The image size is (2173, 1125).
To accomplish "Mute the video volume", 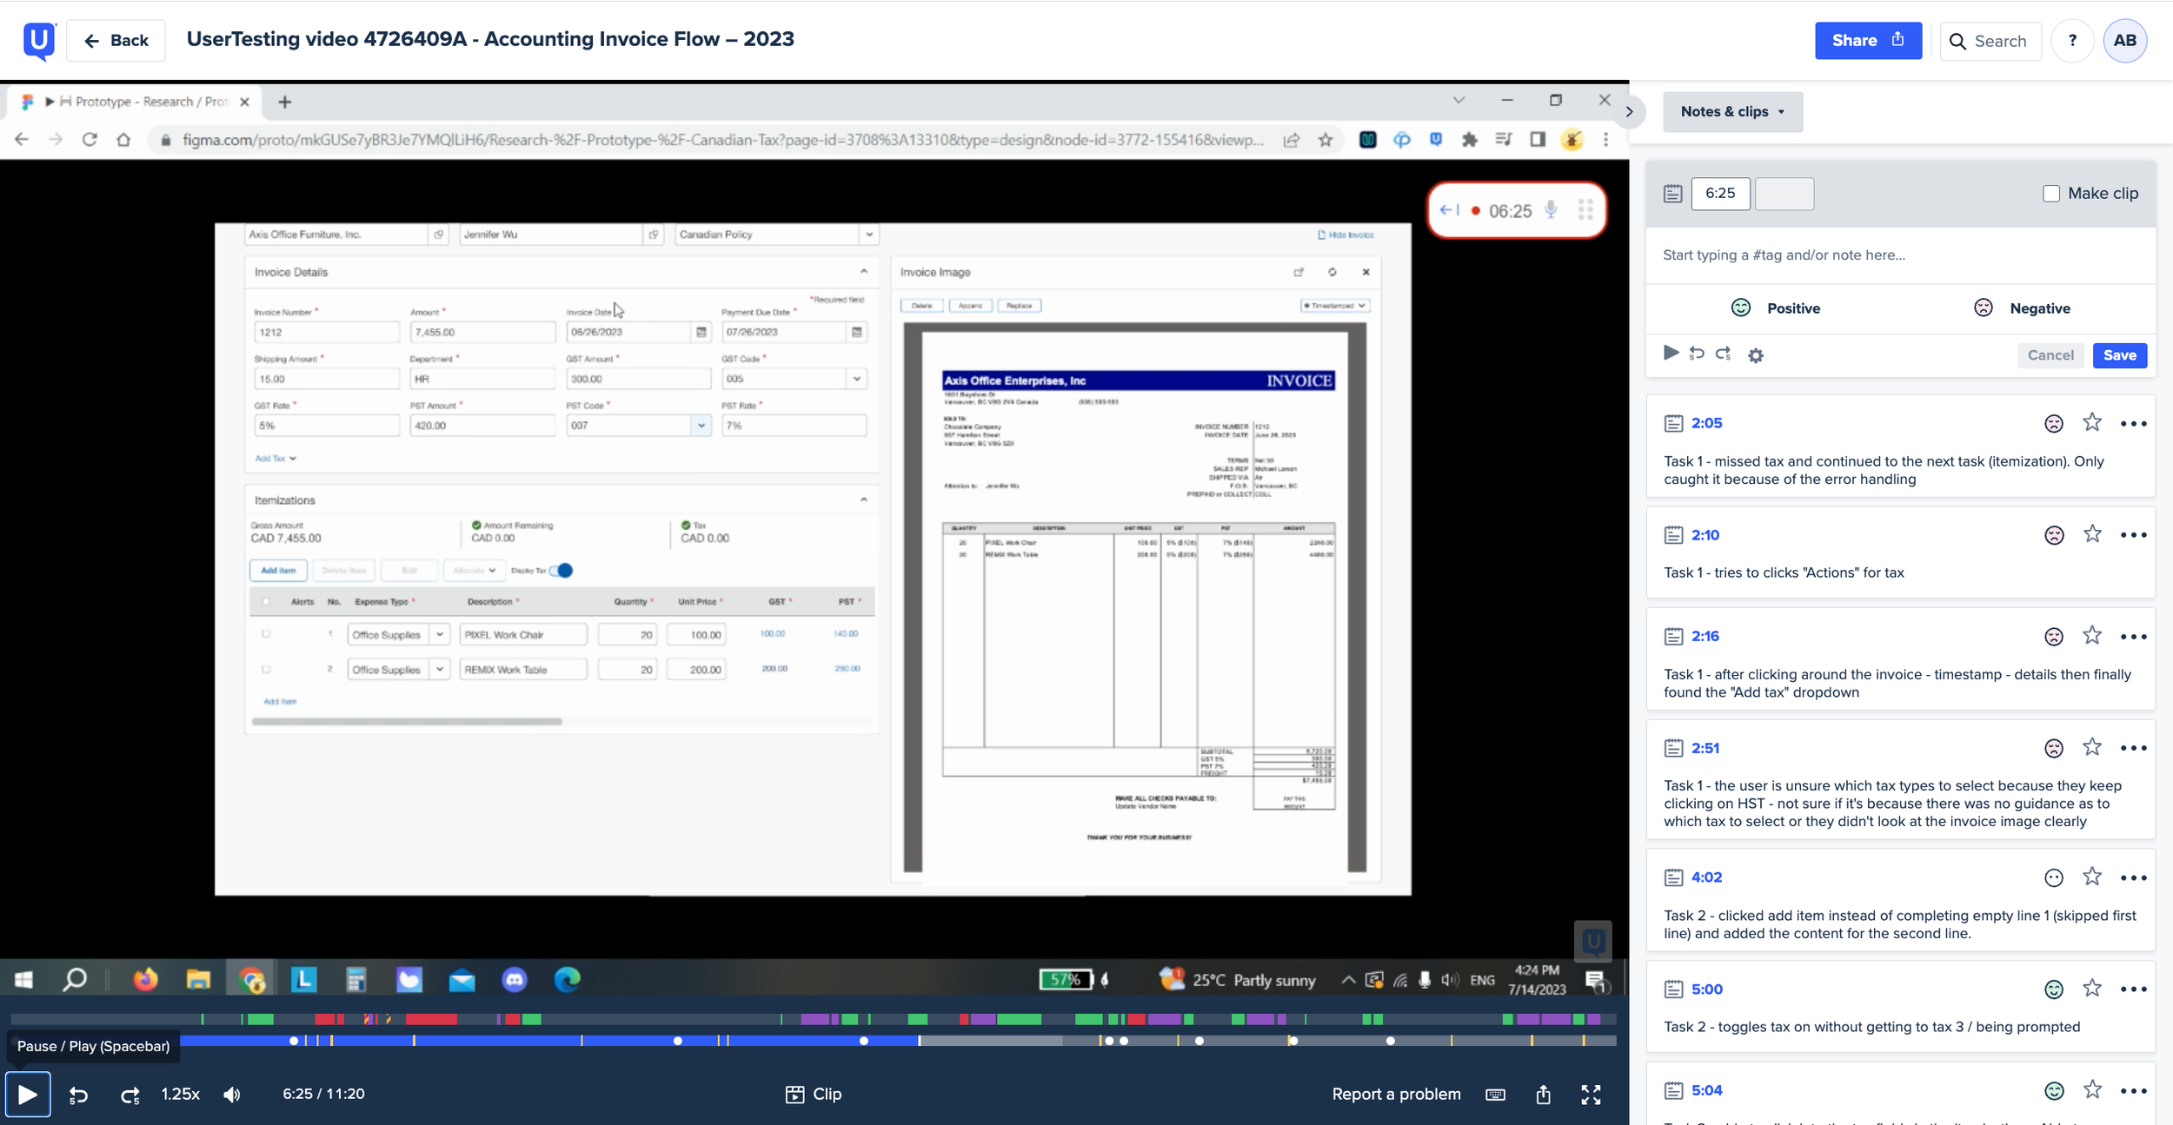I will click(232, 1095).
